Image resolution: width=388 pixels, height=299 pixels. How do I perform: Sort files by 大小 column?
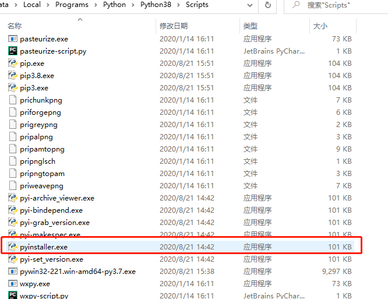click(x=320, y=26)
